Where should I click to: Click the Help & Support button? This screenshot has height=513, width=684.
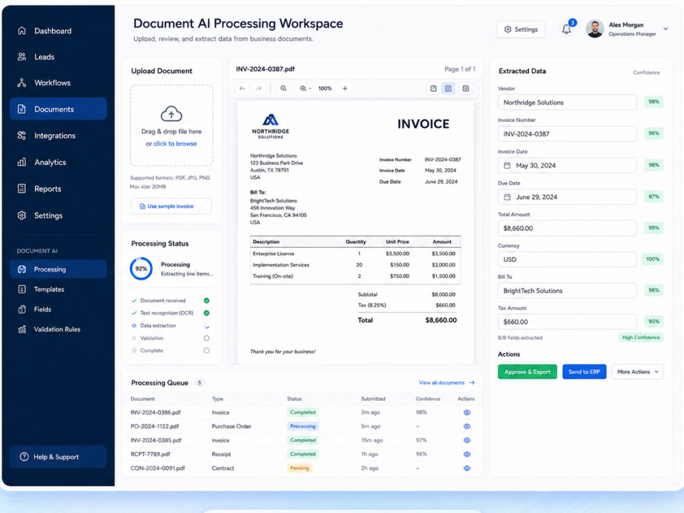click(58, 457)
